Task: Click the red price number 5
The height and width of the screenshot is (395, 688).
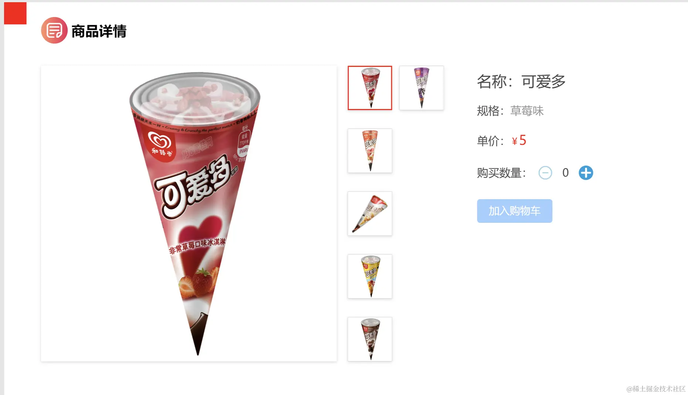Action: (x=522, y=140)
